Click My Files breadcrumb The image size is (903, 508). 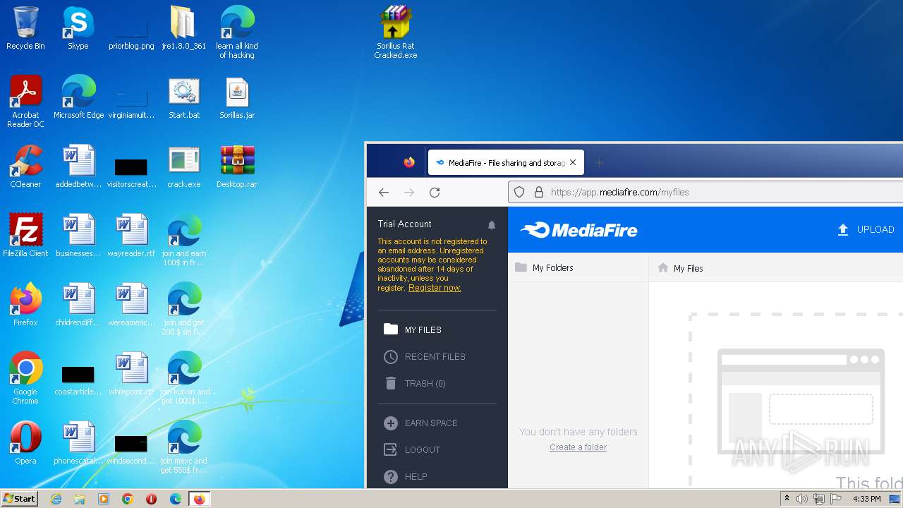[x=688, y=268]
